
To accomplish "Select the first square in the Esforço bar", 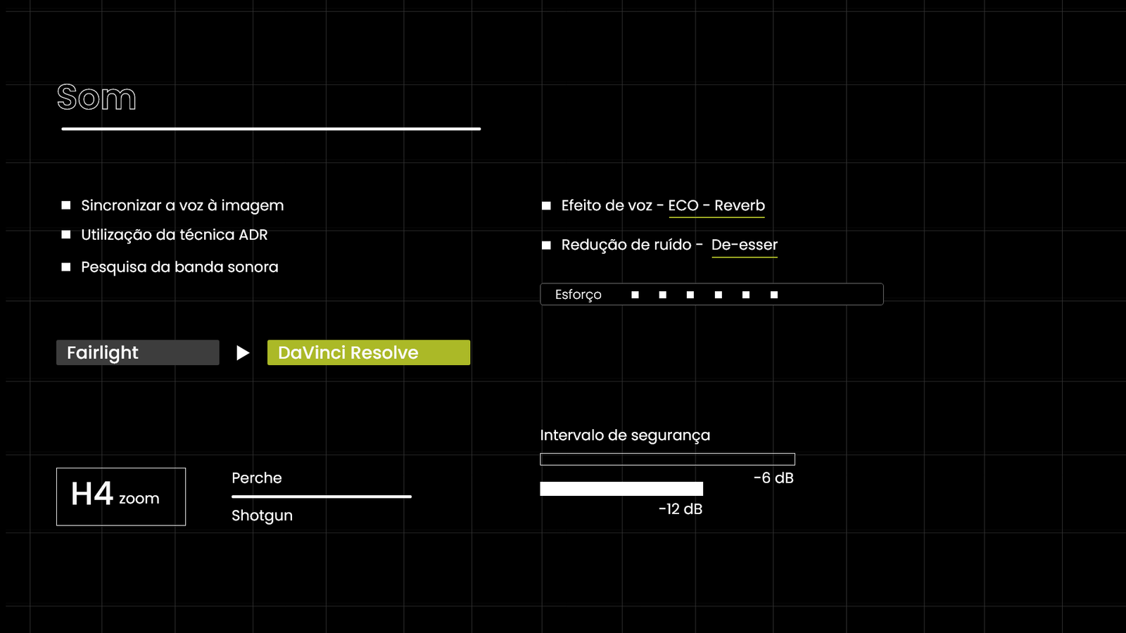I will [x=635, y=295].
